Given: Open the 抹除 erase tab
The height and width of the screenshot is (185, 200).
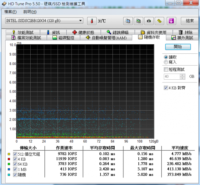Looking at the screenshot, I should 186,32.
